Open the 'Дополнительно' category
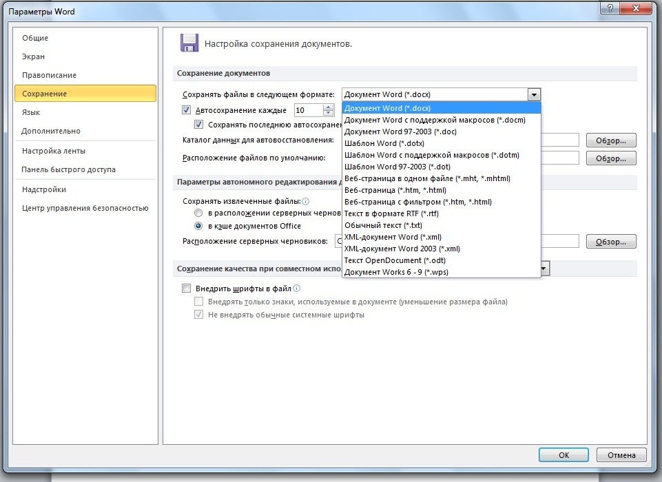This screenshot has width=662, height=482. coord(85,131)
